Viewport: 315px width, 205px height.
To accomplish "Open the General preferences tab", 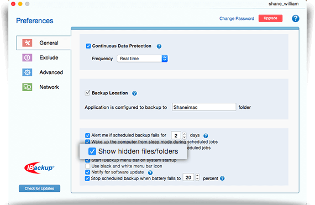I will click(x=44, y=43).
